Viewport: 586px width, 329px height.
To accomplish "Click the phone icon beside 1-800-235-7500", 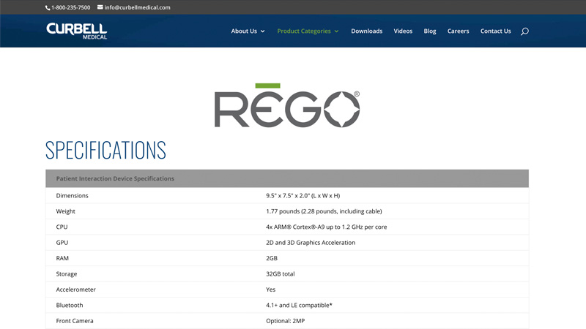I will pyautogui.click(x=48, y=7).
